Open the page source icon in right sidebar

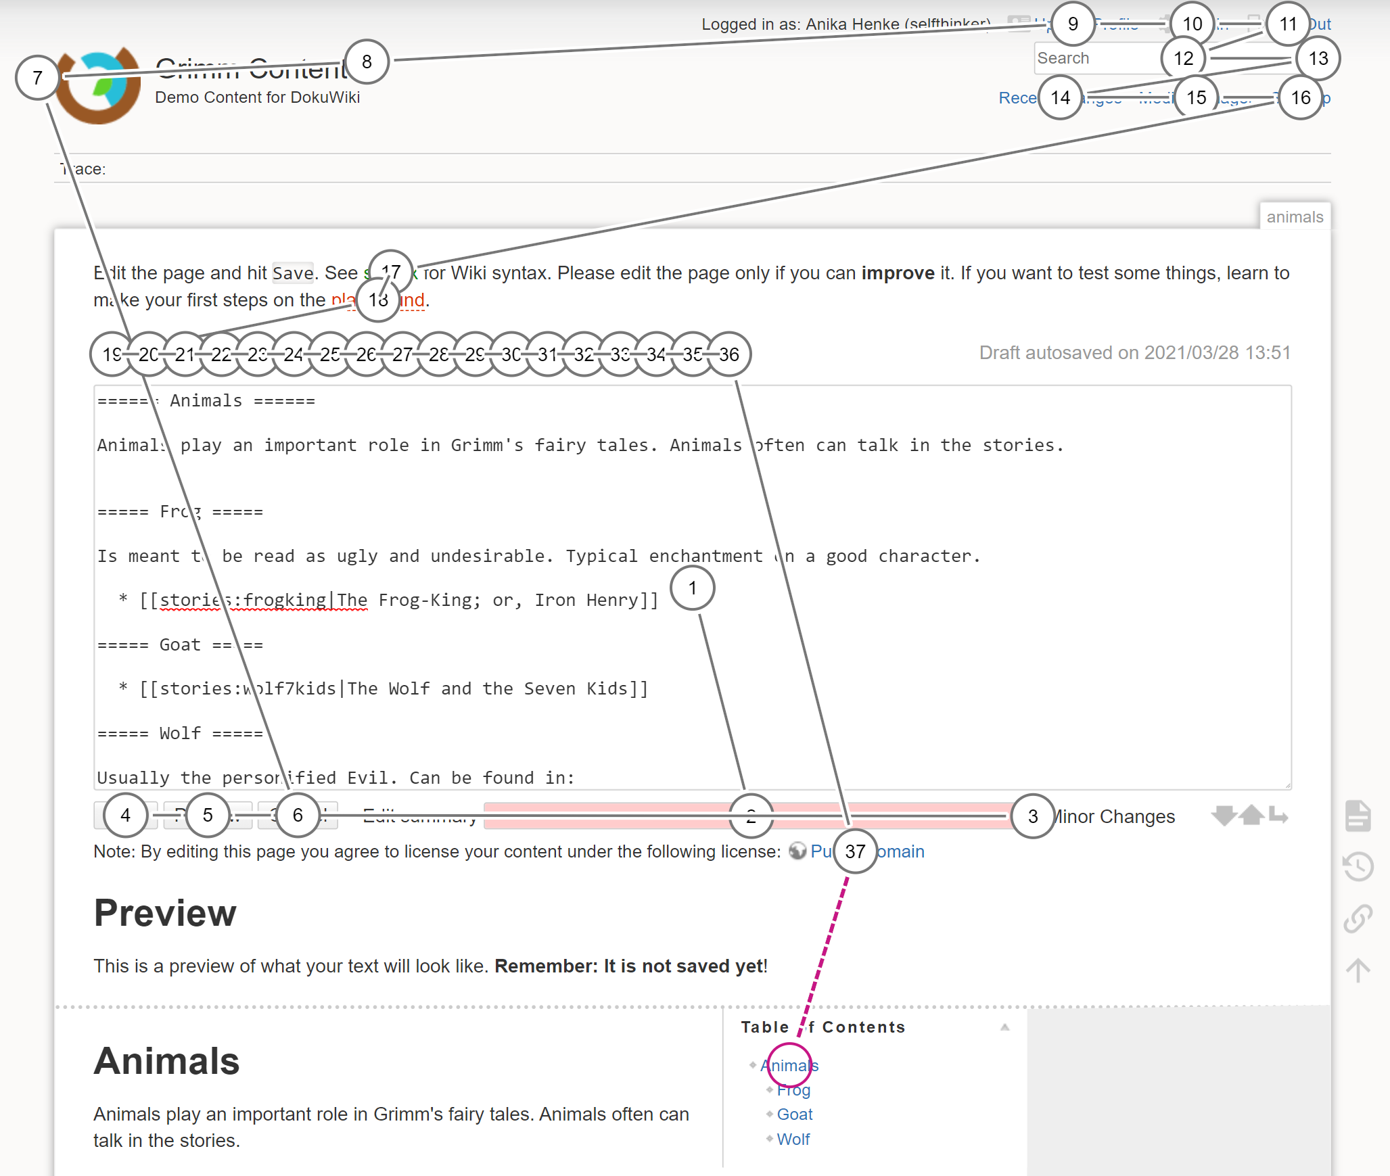pos(1358,816)
